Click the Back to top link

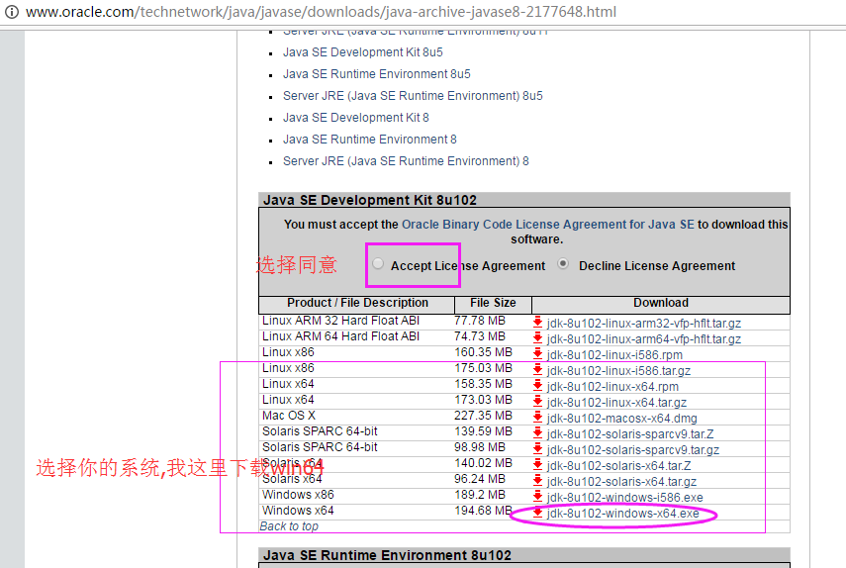(x=289, y=526)
